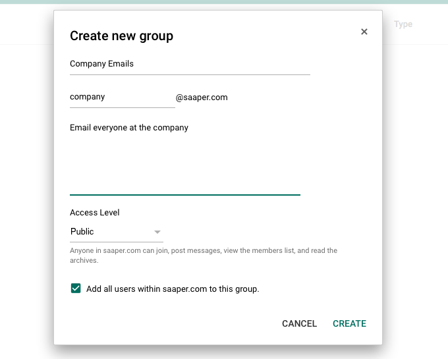Click the '@saaper.com' domain text
This screenshot has height=359, width=448.
(x=202, y=97)
